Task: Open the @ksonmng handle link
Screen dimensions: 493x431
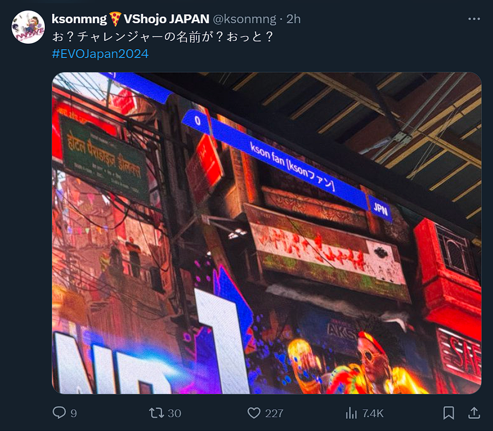Action: coord(245,19)
